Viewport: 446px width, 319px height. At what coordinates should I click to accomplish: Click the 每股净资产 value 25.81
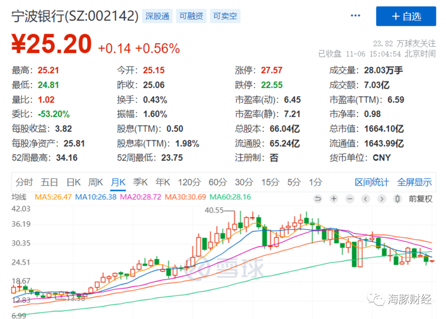click(x=74, y=143)
